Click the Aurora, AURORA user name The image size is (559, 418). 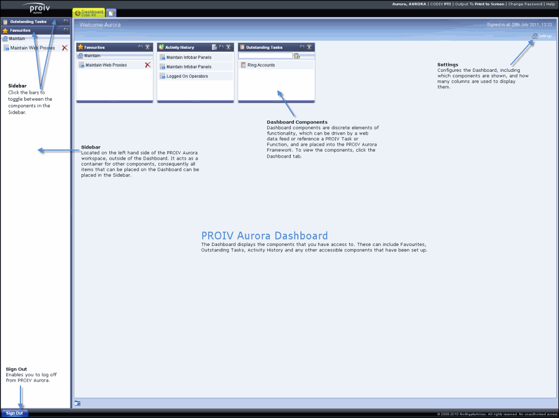[x=409, y=4]
